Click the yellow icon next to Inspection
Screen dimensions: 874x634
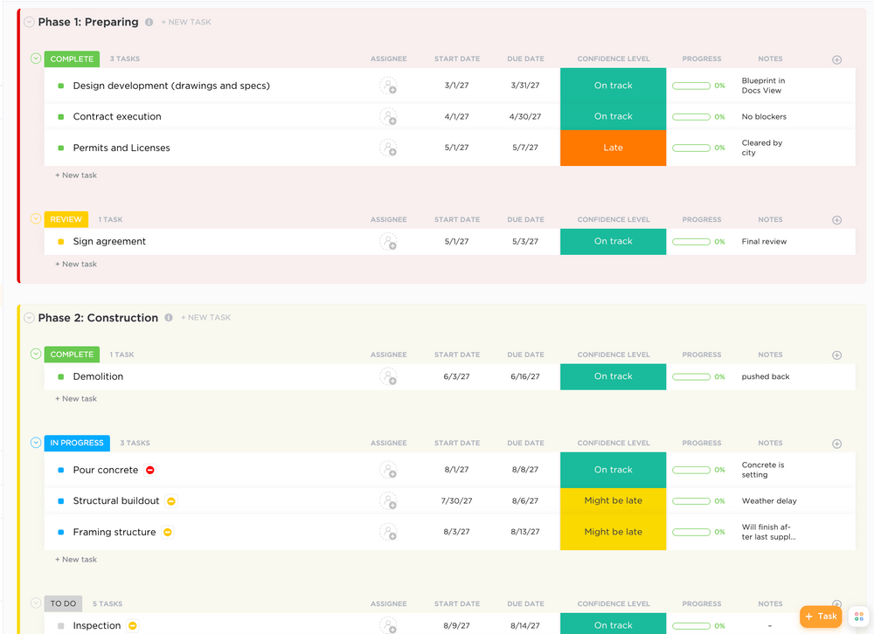tap(133, 625)
